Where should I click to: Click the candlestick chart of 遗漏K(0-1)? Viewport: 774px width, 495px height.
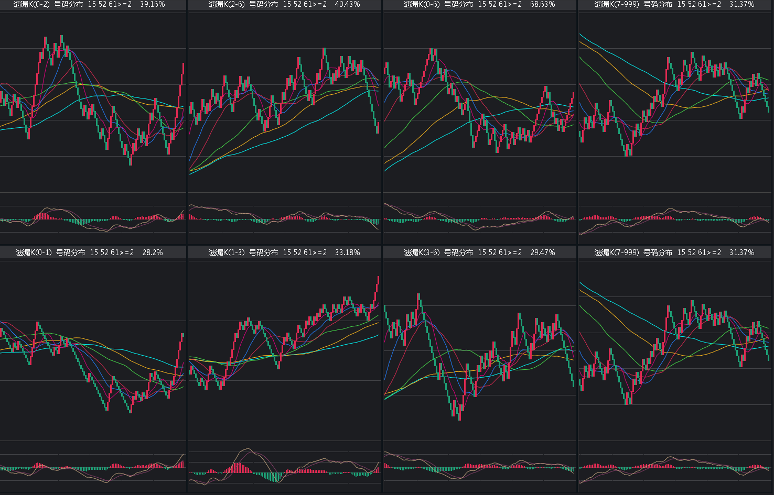pyautogui.click(x=93, y=350)
